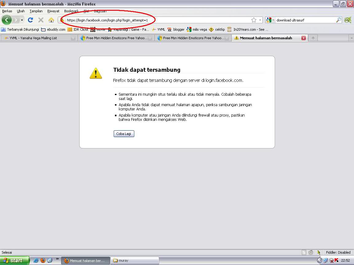The width and height of the screenshot is (354, 265).
Task: Open the blogger bookmark
Action: 176,29
